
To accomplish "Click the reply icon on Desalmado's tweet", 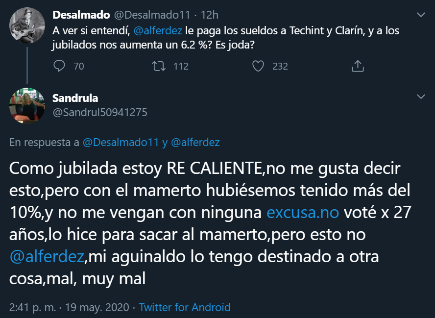I will [59, 66].
